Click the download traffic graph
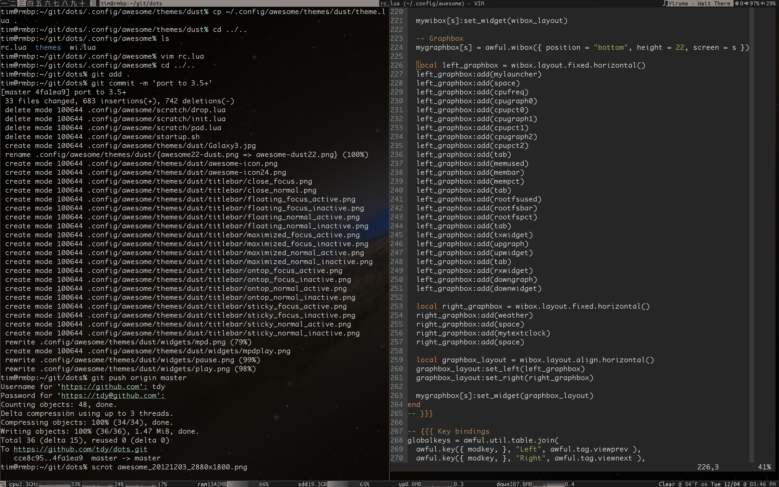This screenshot has width=779, height=487. pyautogui.click(x=549, y=484)
